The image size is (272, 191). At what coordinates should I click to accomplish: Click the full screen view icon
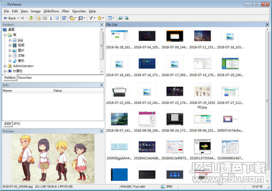click(64, 18)
